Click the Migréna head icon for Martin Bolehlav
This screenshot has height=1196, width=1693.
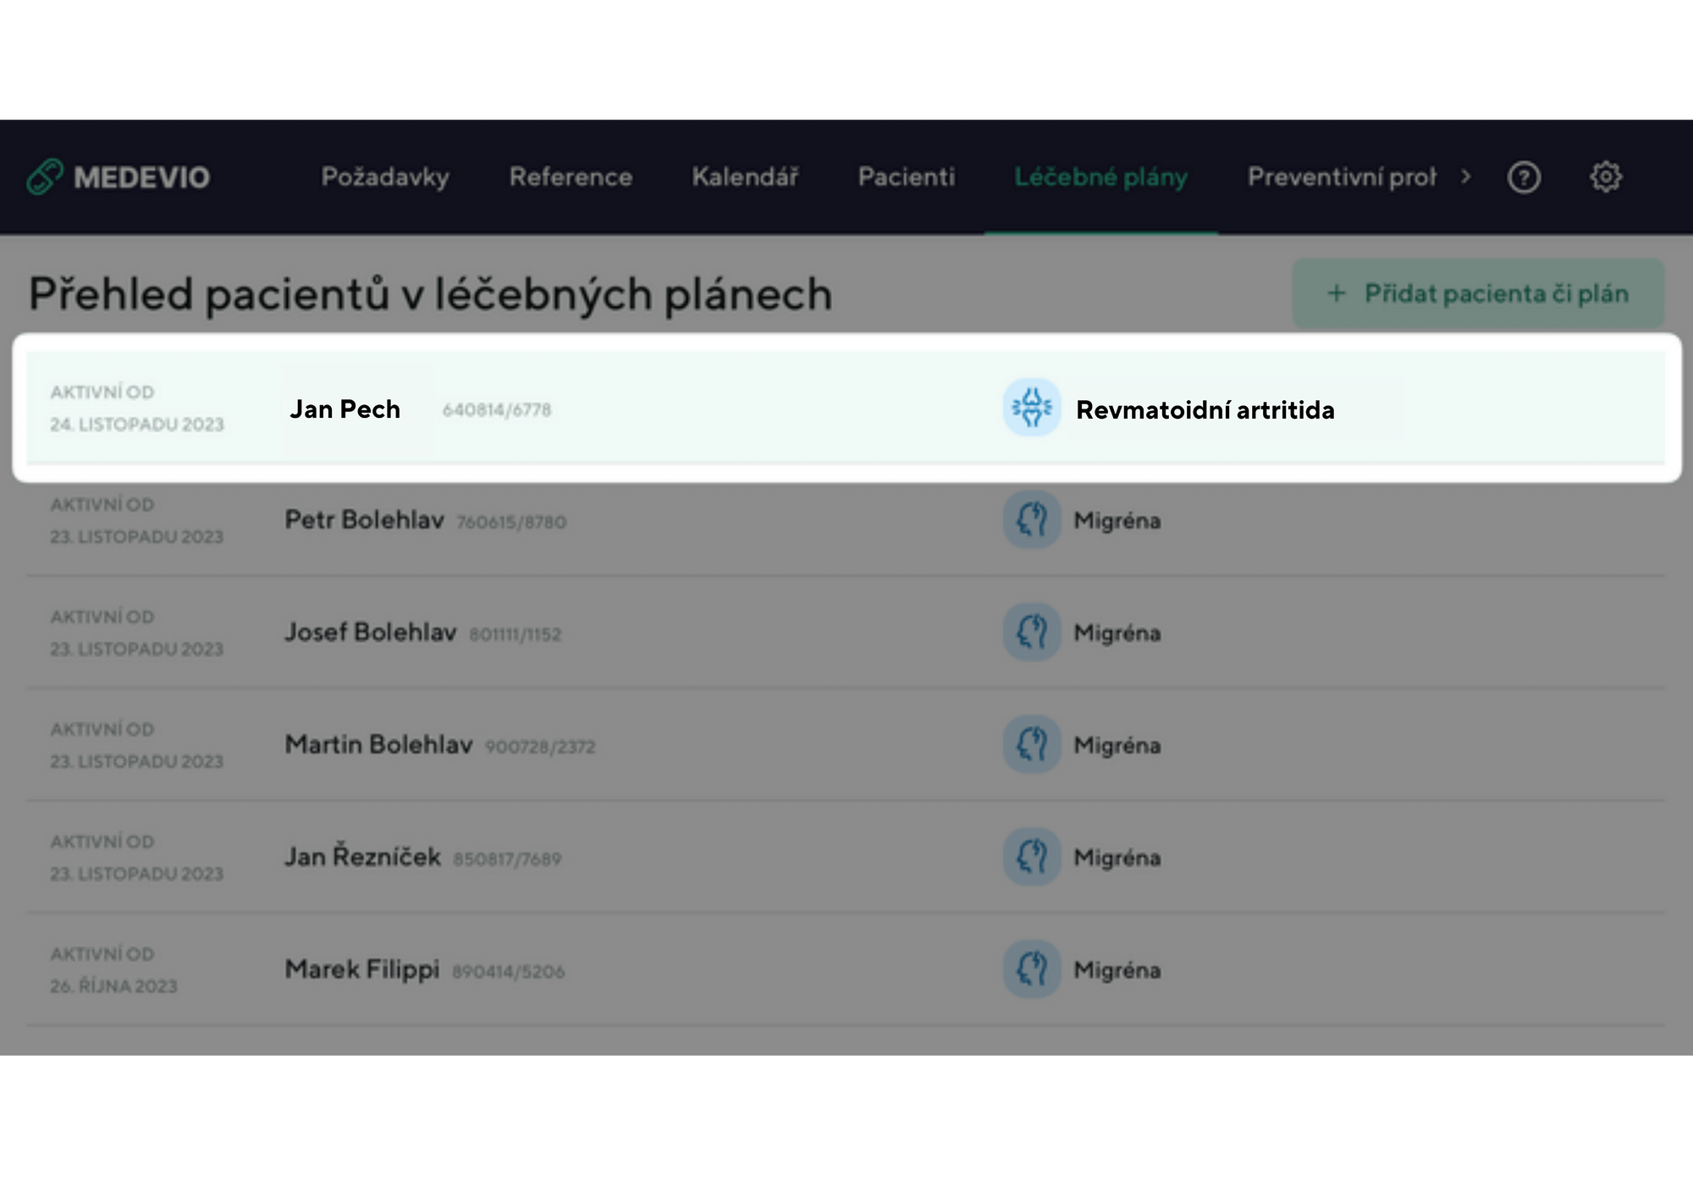[1032, 744]
